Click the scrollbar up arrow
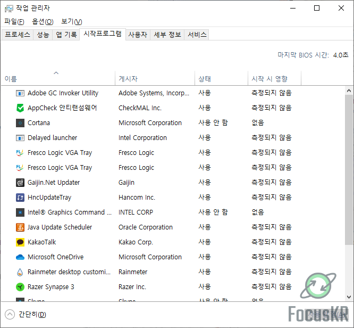The width and height of the screenshot is (354, 328). (x=349, y=91)
